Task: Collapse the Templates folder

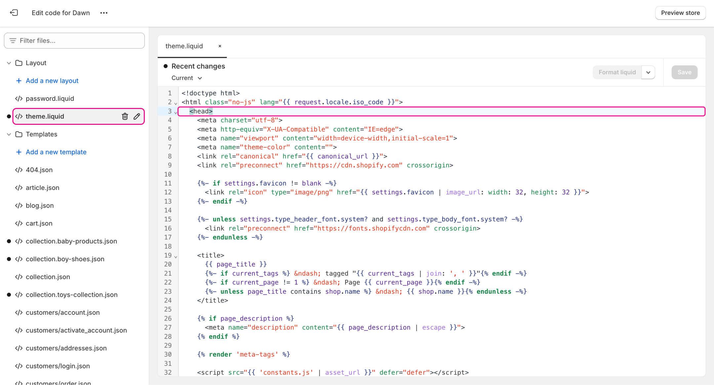Action: pyautogui.click(x=9, y=134)
